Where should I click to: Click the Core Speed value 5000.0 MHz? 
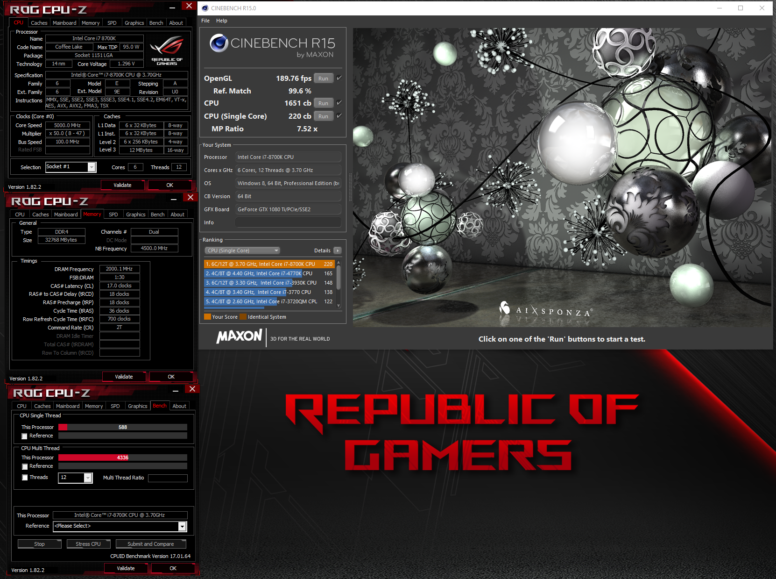[68, 125]
